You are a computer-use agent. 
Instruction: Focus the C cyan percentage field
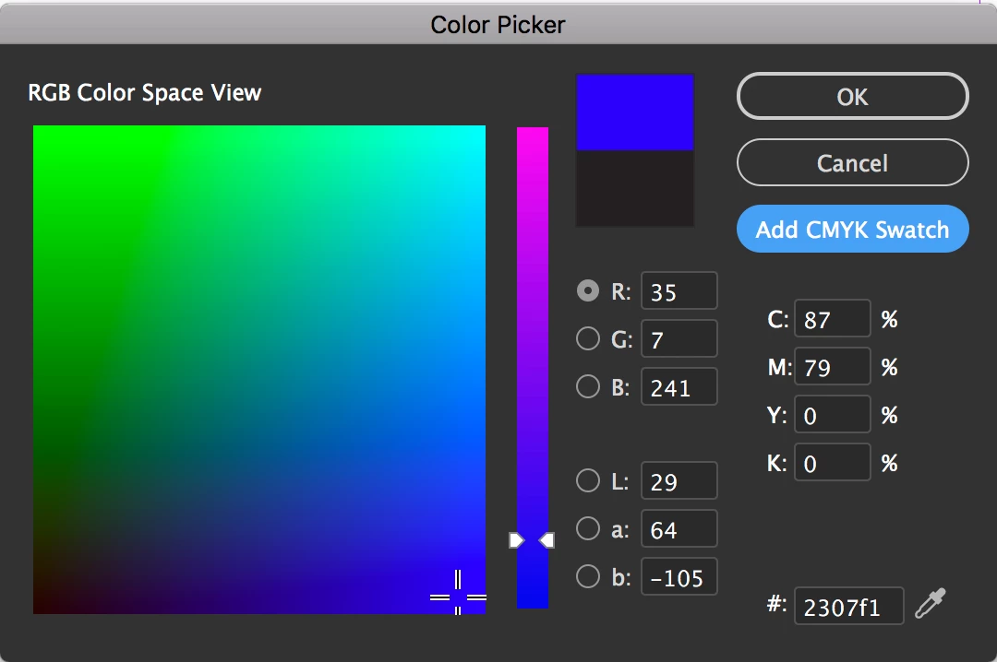[x=832, y=320]
